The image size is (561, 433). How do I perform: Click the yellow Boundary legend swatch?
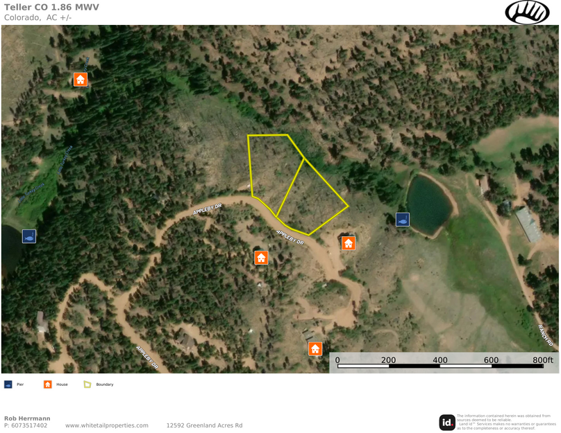pos(87,385)
